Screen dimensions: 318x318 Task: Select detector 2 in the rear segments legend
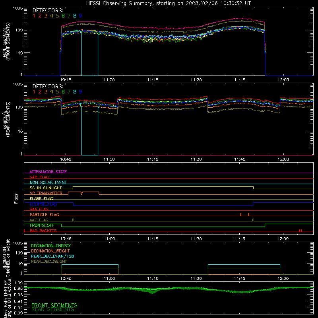point(40,92)
